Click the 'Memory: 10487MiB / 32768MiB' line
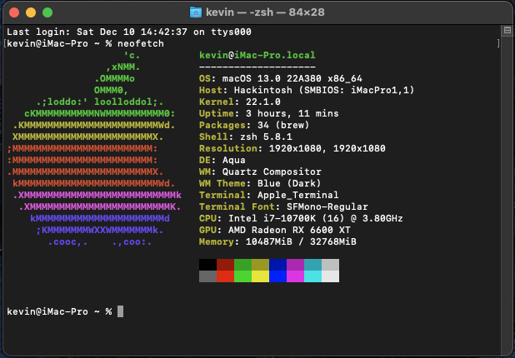This screenshot has width=515, height=358. point(277,241)
